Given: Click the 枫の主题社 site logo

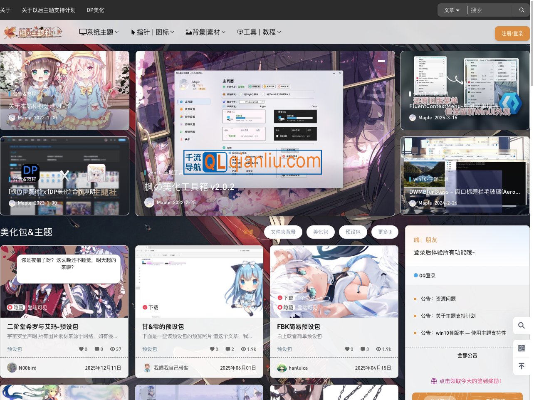Looking at the screenshot, I should (33, 32).
